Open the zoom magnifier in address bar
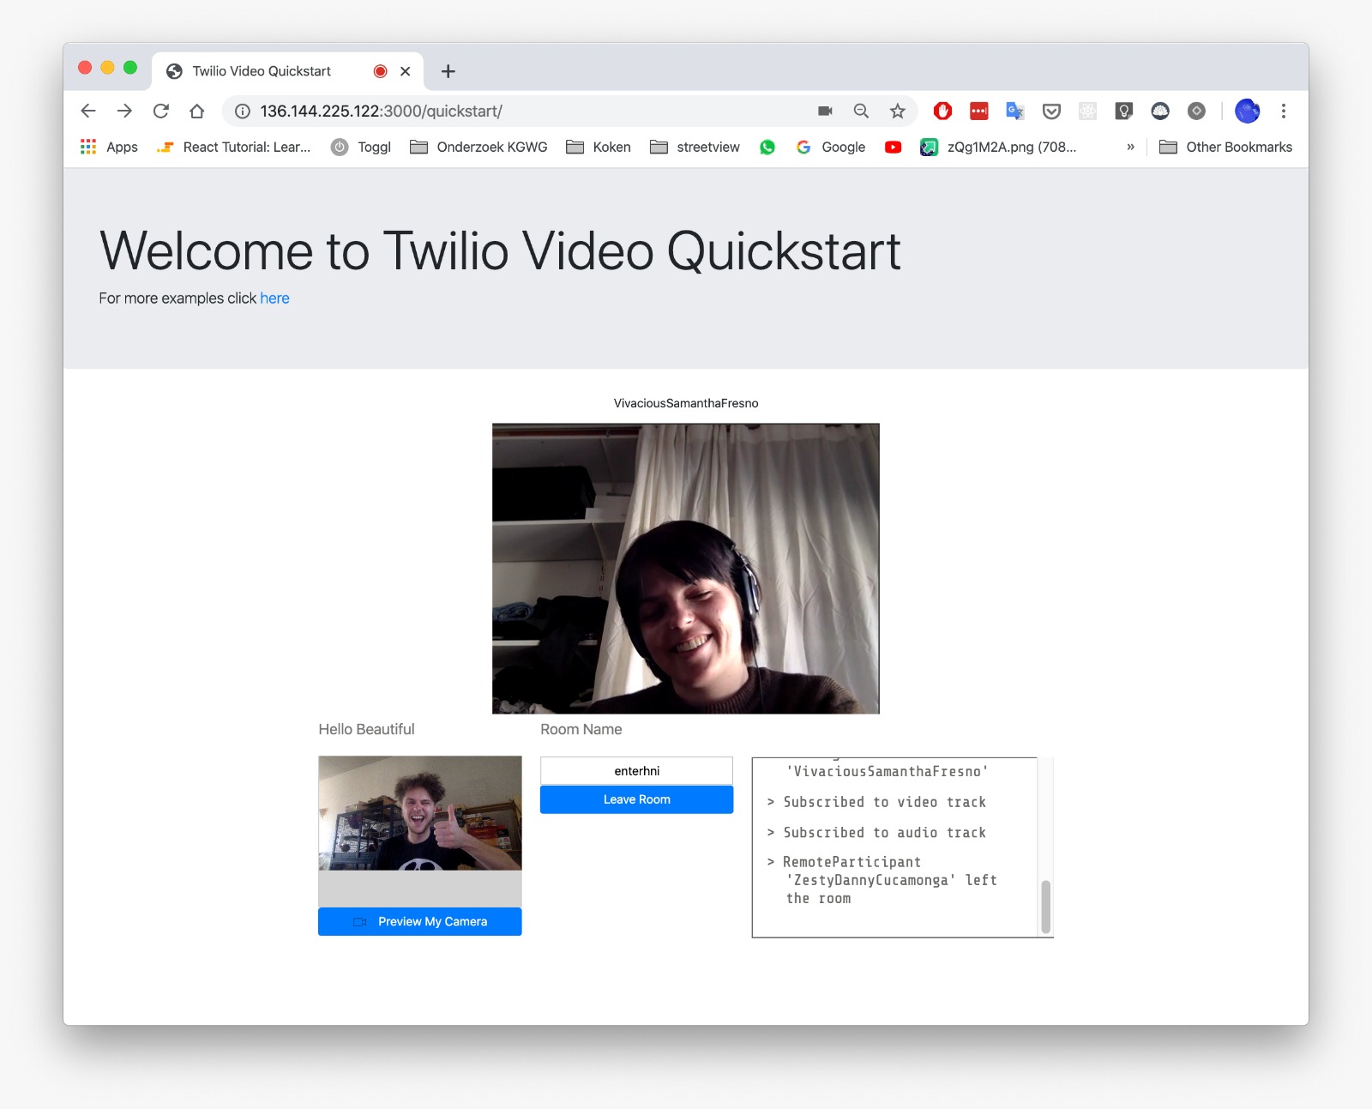 pyautogui.click(x=861, y=111)
